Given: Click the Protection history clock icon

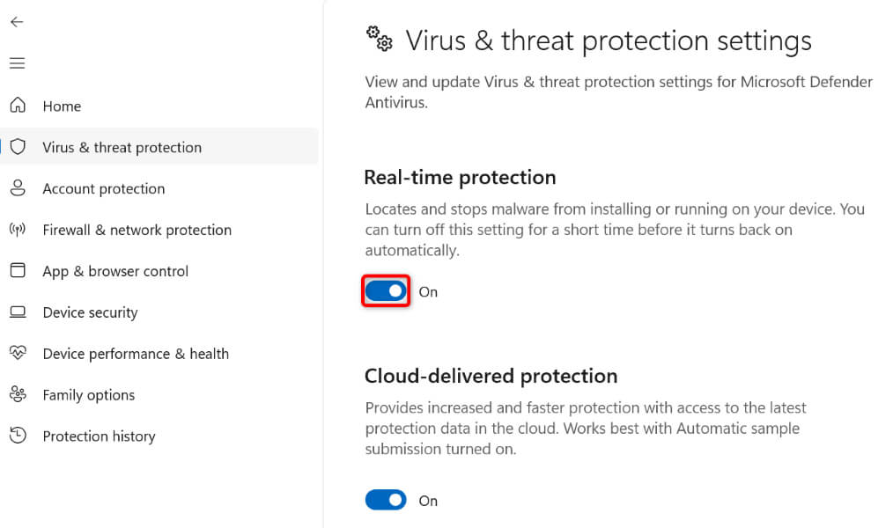Looking at the screenshot, I should (18, 436).
